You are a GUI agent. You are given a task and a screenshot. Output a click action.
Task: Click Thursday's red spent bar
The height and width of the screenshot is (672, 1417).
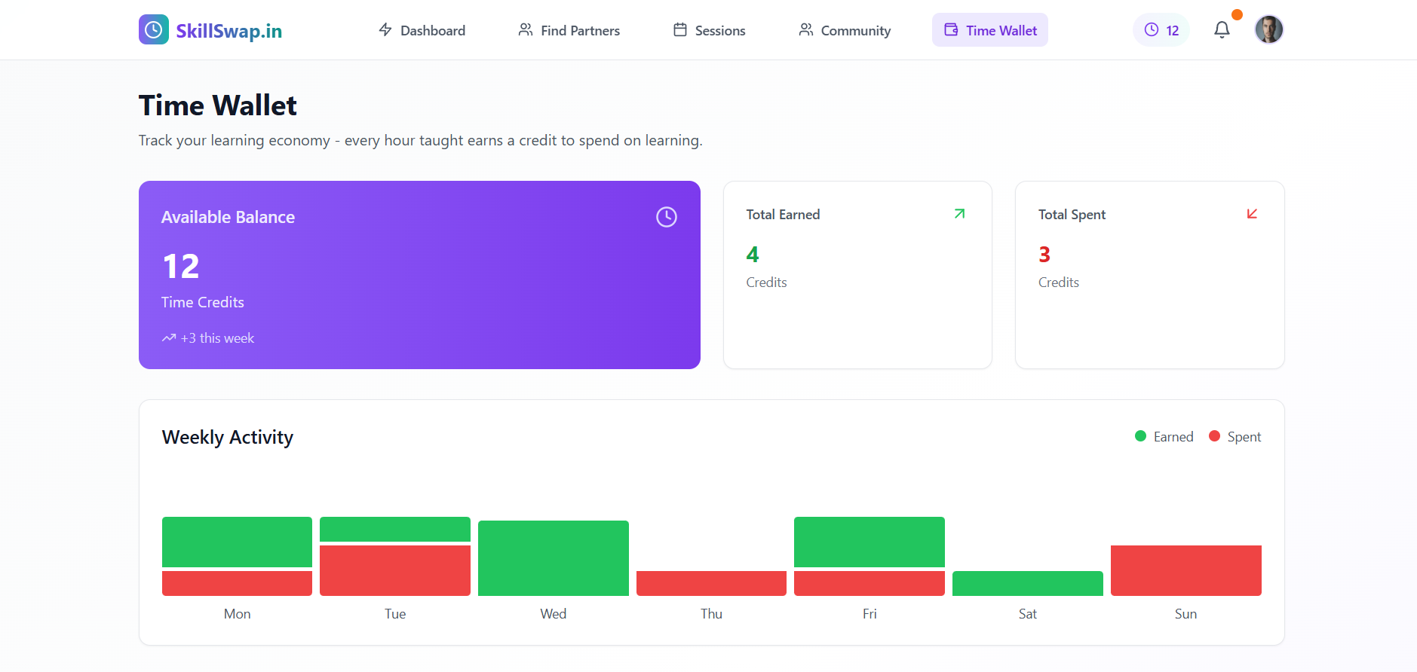point(711,583)
